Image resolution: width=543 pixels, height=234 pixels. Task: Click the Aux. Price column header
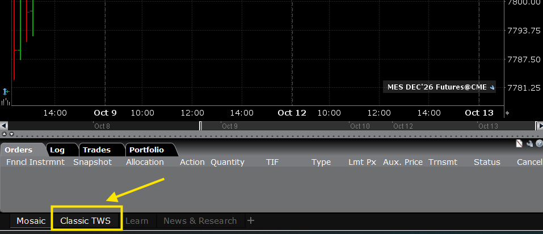[403, 162]
